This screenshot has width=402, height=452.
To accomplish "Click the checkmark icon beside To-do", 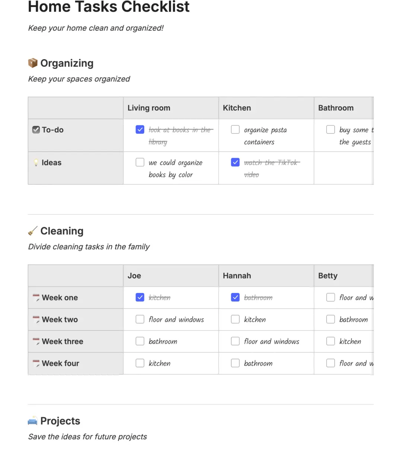I will point(36,129).
